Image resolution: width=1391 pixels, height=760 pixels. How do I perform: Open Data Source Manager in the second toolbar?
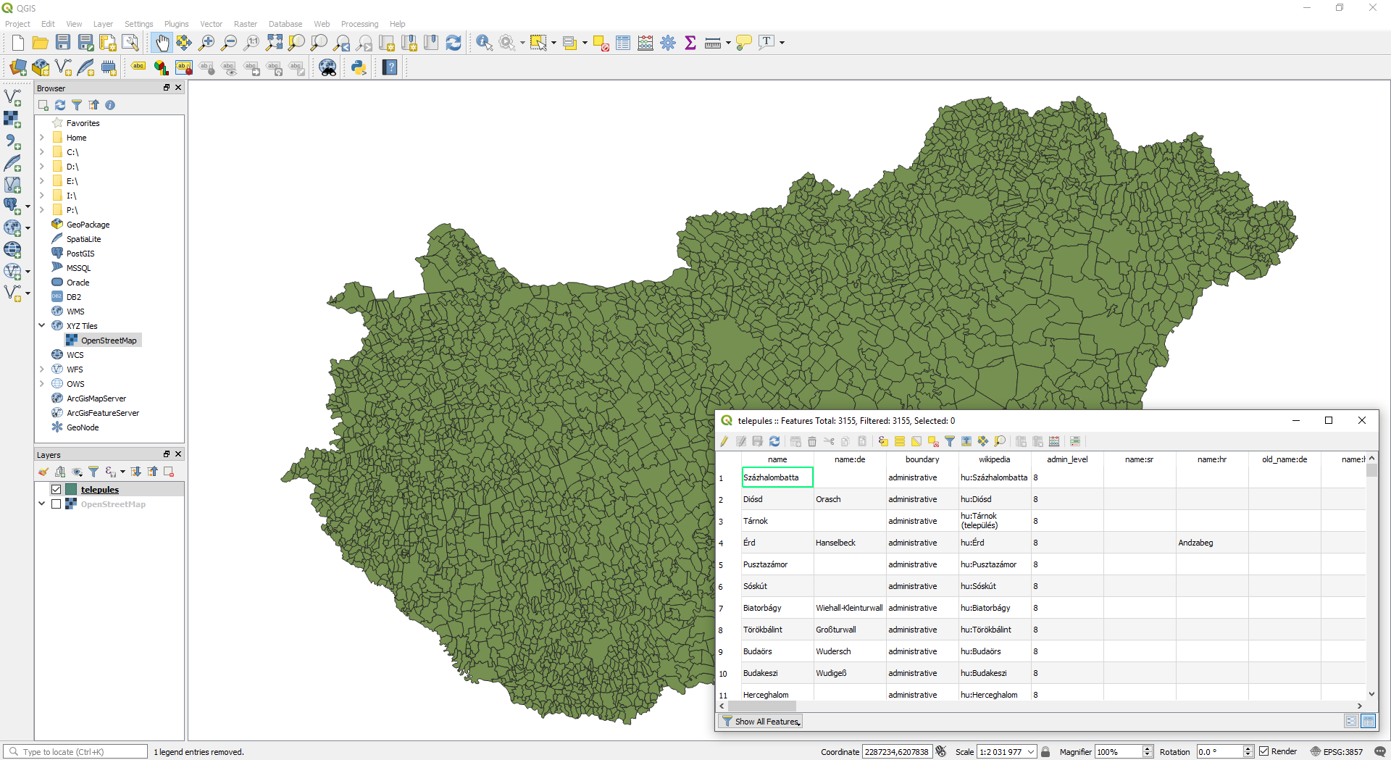point(18,67)
